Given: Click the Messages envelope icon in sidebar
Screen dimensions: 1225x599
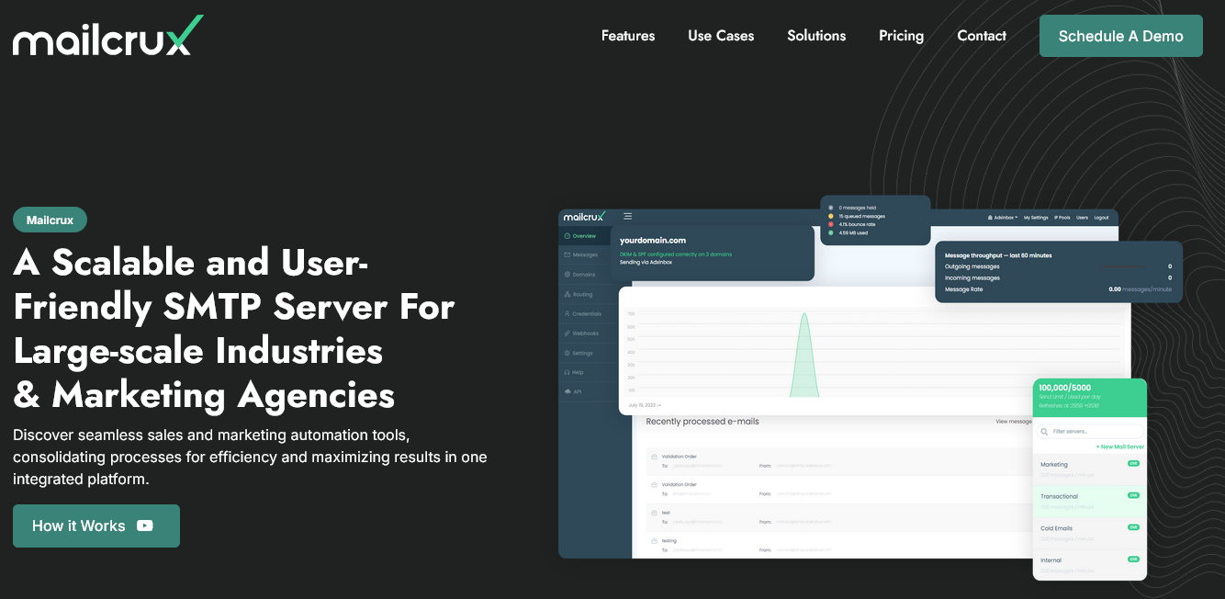Looking at the screenshot, I should coord(567,254).
